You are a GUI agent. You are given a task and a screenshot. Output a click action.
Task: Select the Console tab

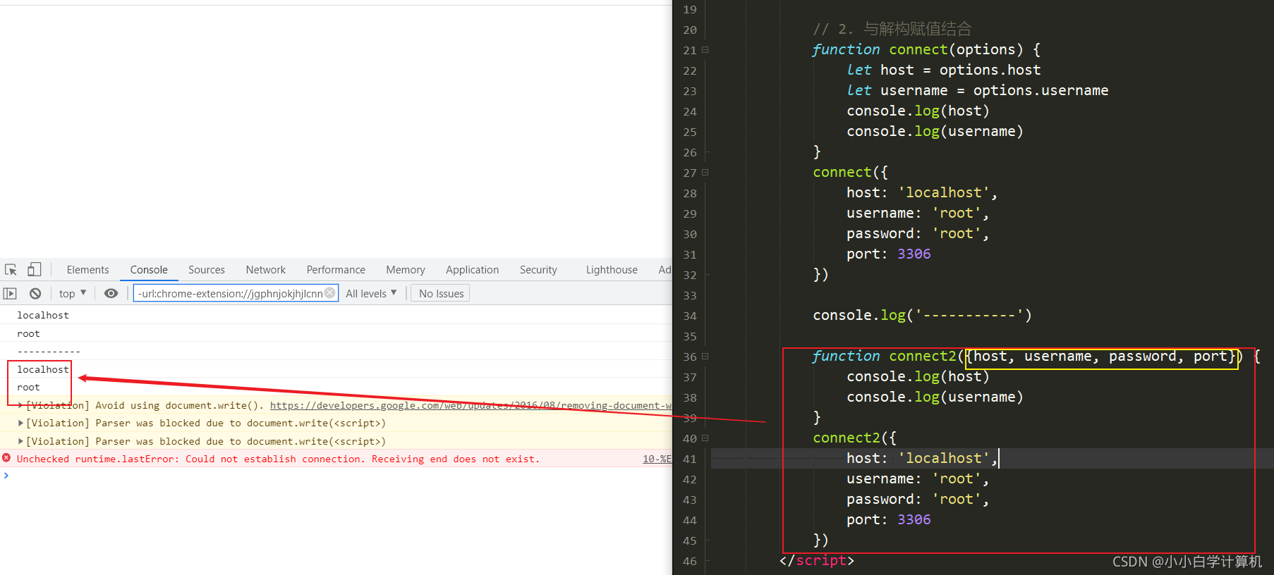149,270
